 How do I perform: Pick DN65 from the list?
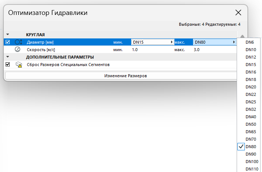249,132
